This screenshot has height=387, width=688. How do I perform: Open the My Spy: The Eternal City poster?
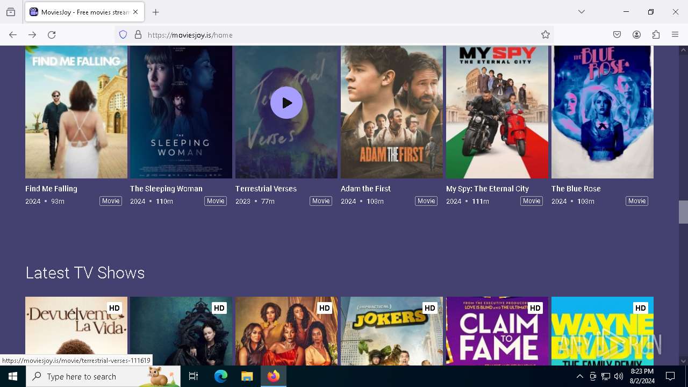point(497,112)
